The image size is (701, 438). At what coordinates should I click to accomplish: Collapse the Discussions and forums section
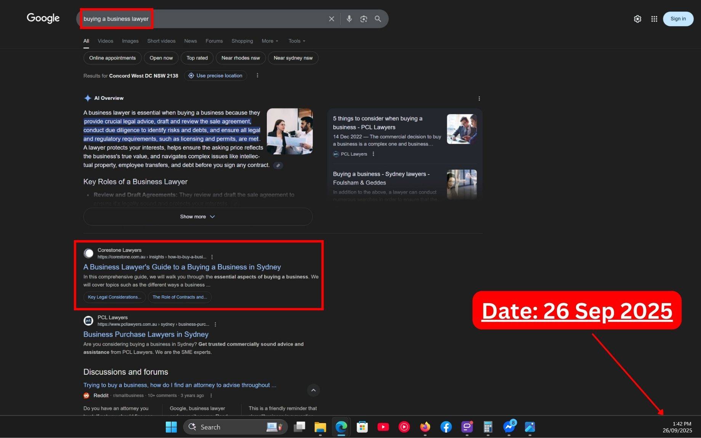[313, 390]
